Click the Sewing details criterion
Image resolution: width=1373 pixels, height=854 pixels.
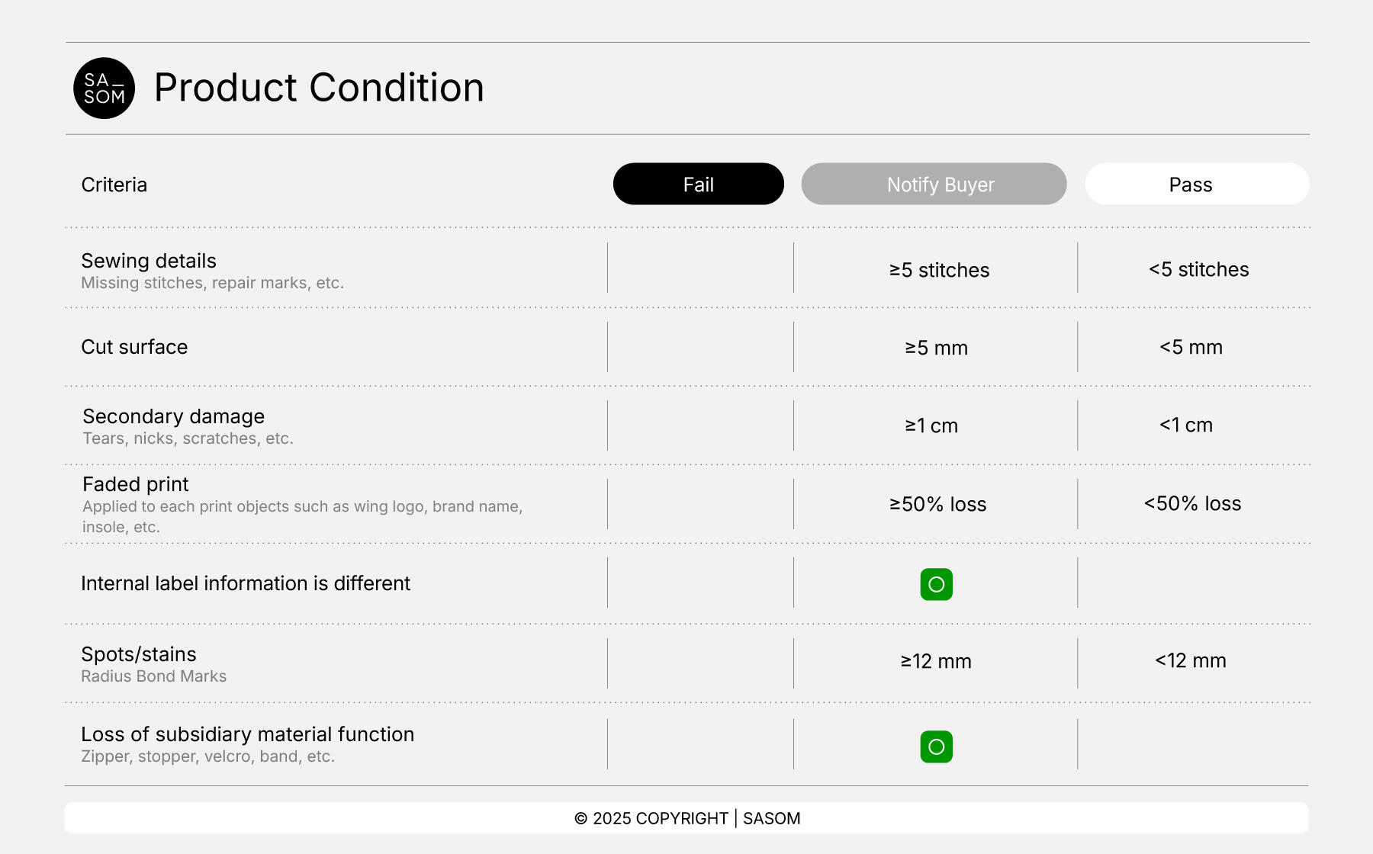click(x=149, y=262)
